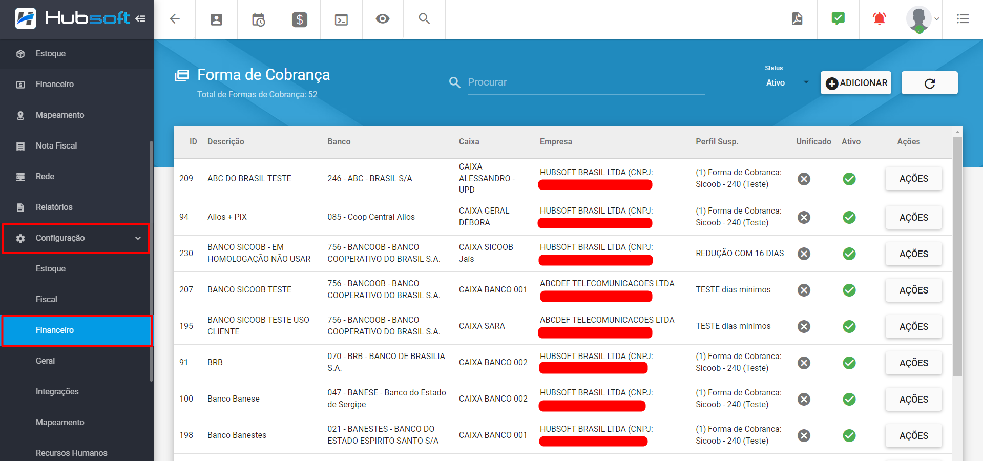Open the green checked message icon
This screenshot has width=983, height=461.
838,19
